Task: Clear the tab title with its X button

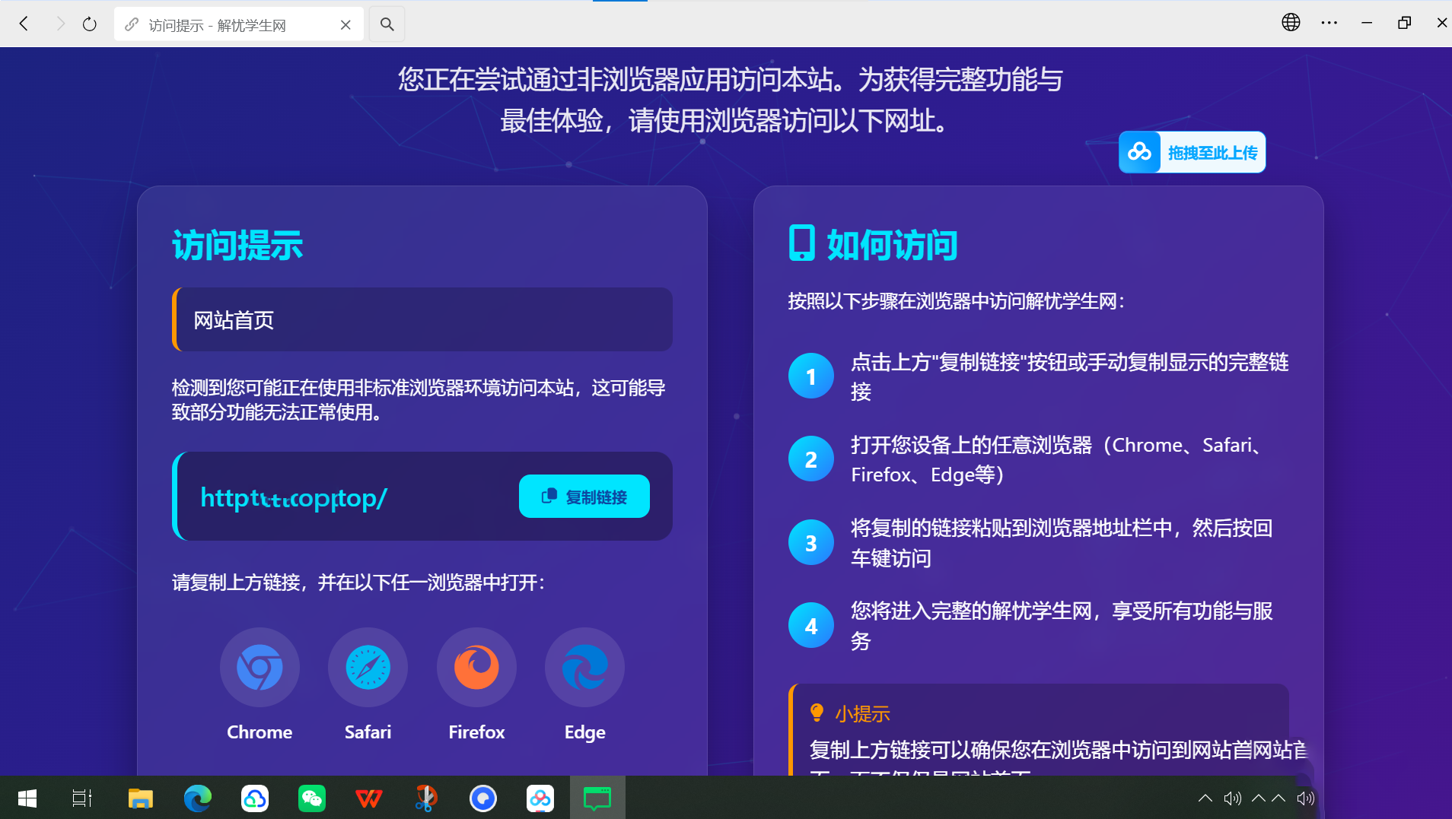Action: point(346,24)
